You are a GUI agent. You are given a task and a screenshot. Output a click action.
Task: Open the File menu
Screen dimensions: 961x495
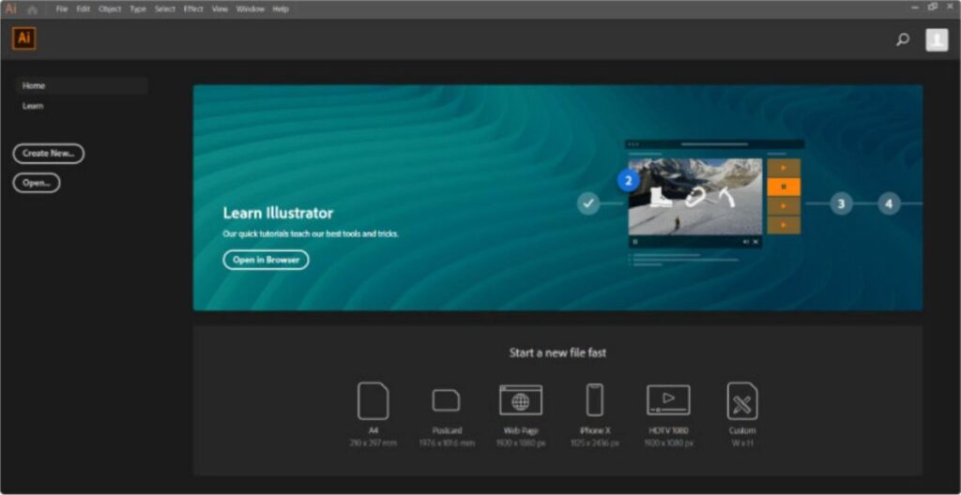(x=62, y=9)
